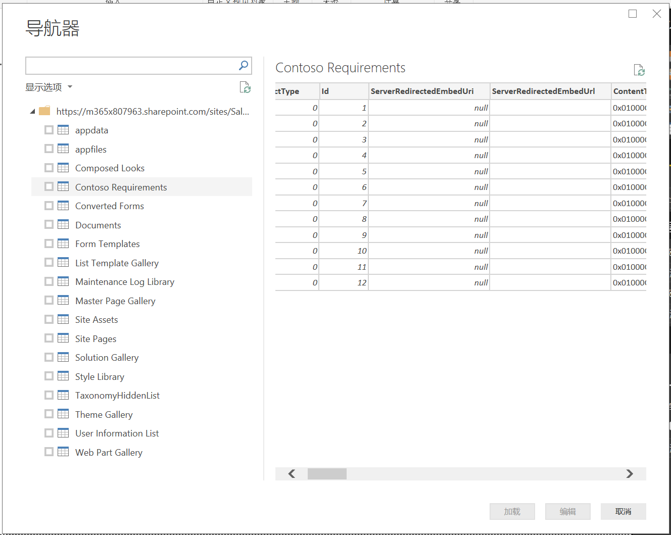Click the 编辑 button
This screenshot has height=535, width=671.
[567, 511]
